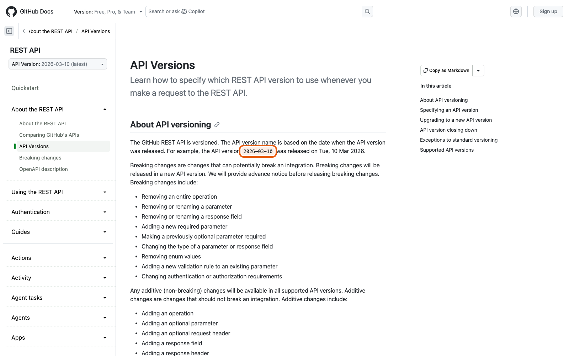This screenshot has width=569, height=356.
Task: Jump to Supported API versions
Action: point(447,150)
